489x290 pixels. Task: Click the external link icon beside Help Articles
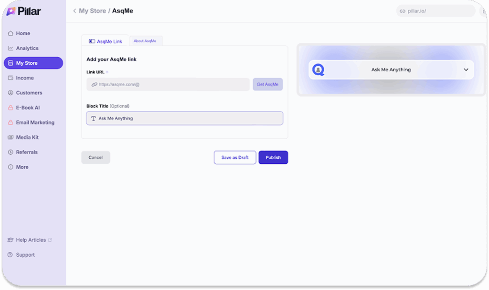(x=50, y=240)
